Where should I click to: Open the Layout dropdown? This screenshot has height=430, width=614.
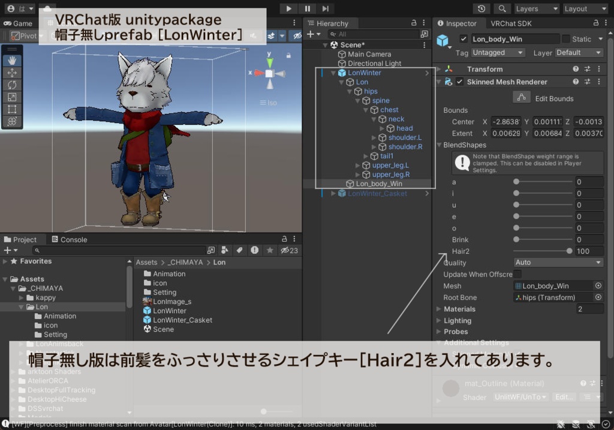coord(585,8)
